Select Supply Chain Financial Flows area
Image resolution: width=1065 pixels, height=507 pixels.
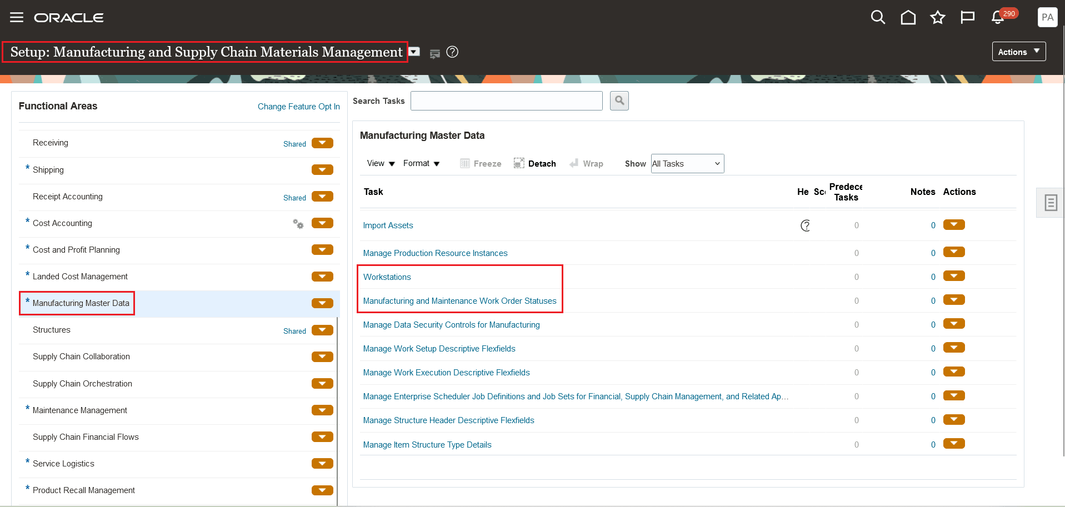coord(86,437)
